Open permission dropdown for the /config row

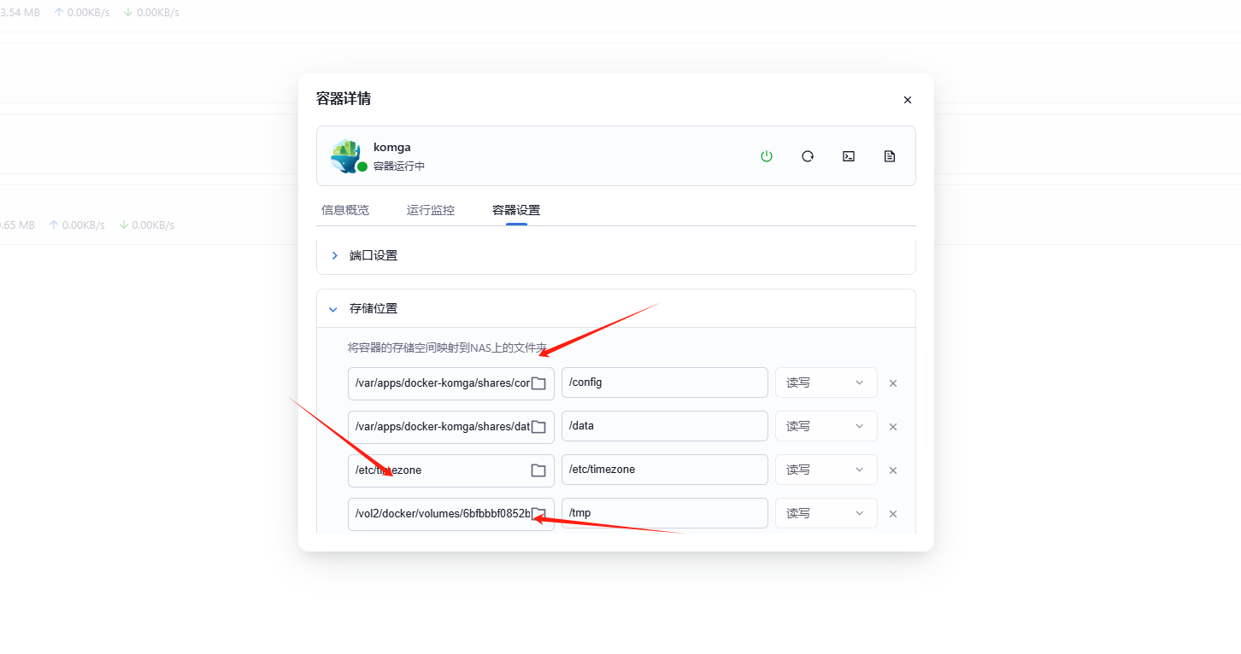826,382
